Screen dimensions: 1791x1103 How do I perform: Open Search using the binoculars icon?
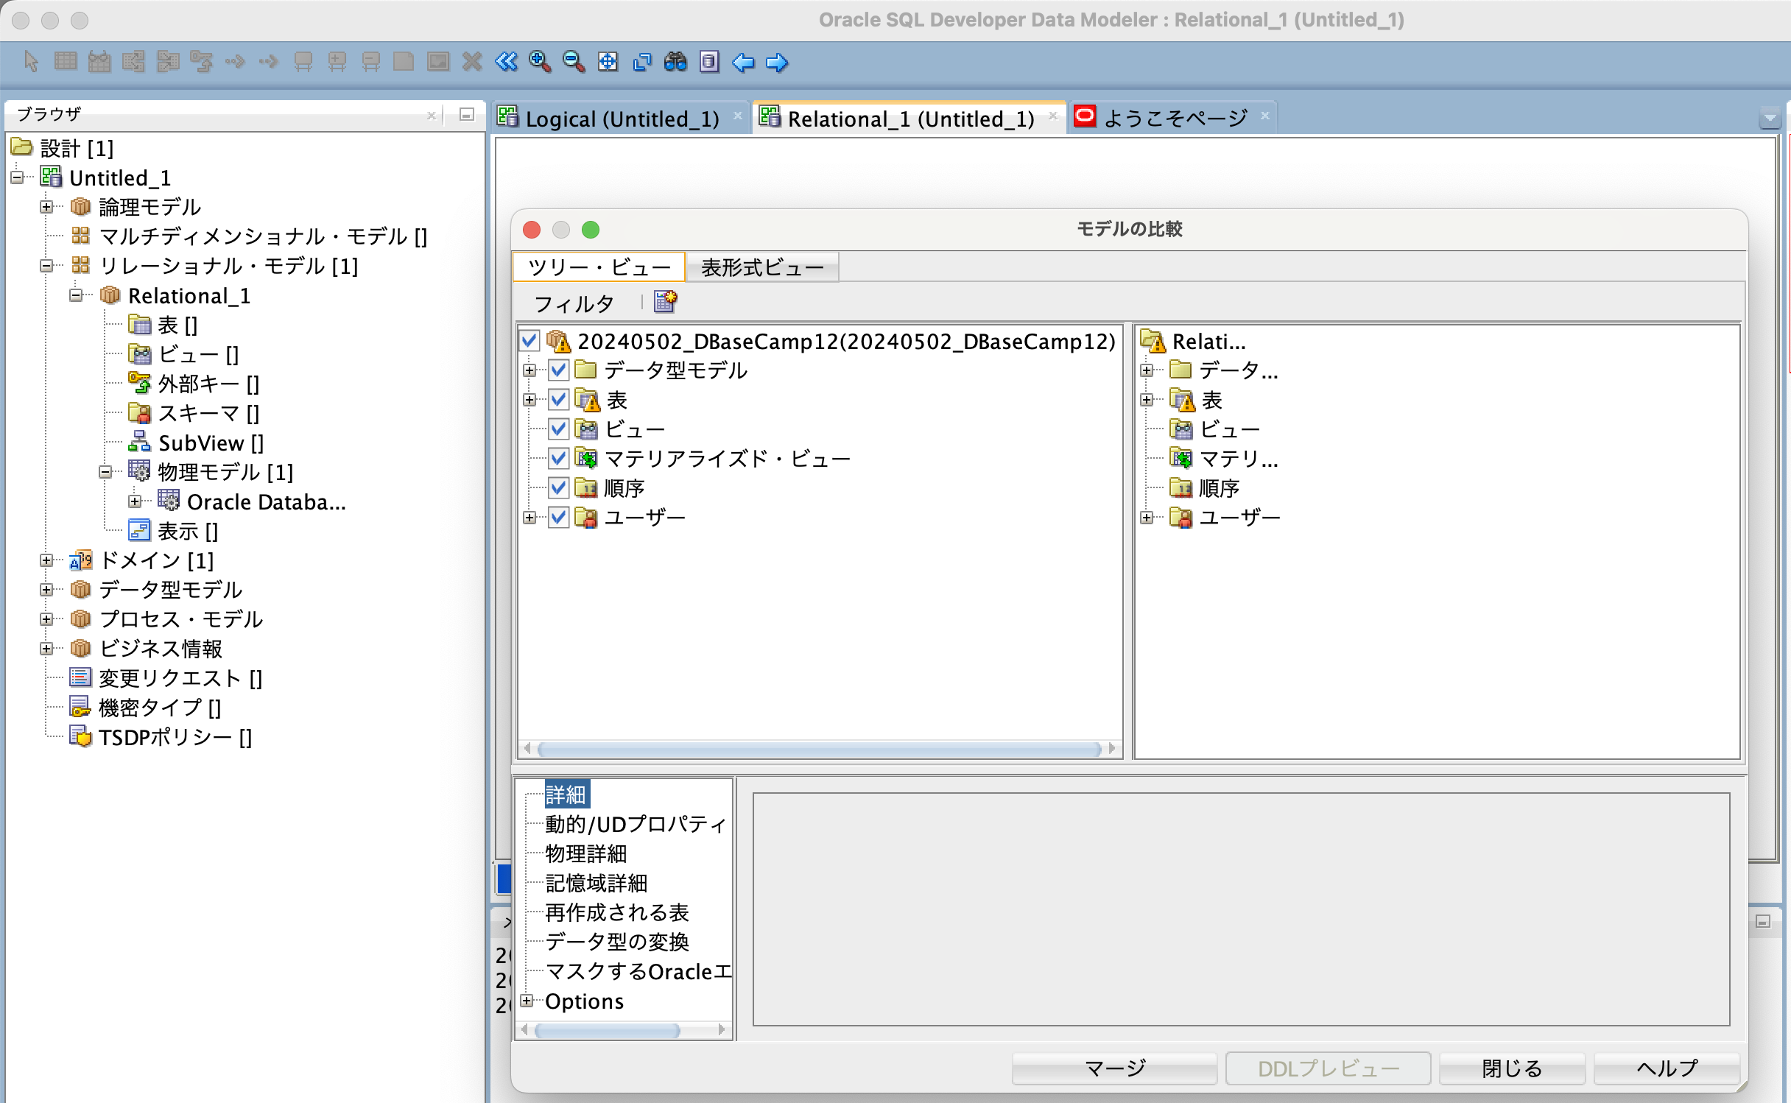(x=676, y=63)
